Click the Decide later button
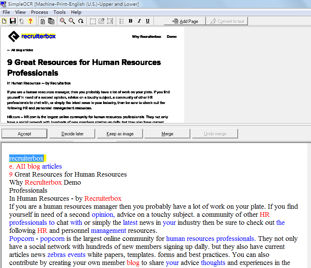The width and height of the screenshot is (311, 268). click(x=72, y=133)
